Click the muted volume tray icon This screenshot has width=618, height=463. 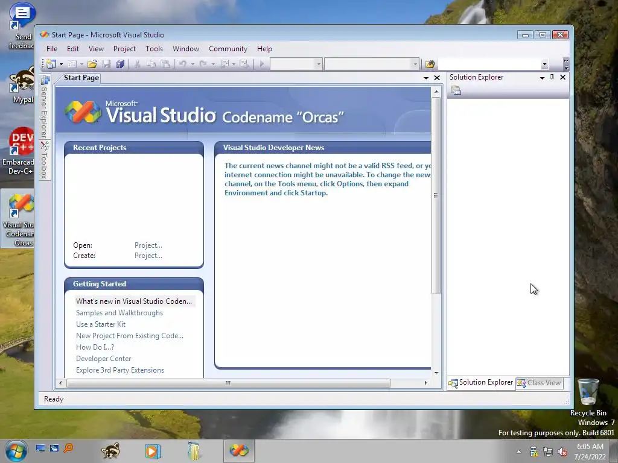562,452
